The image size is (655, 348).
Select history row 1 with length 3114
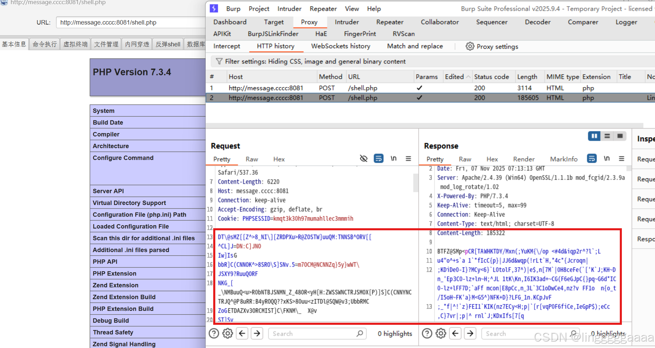point(430,88)
